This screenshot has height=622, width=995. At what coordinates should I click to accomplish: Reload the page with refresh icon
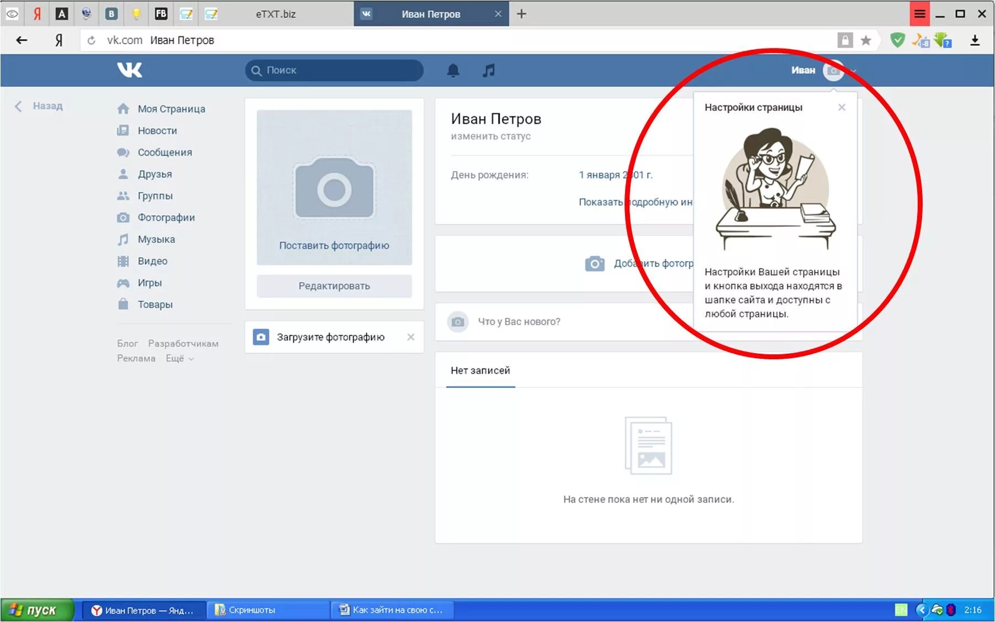tap(92, 40)
